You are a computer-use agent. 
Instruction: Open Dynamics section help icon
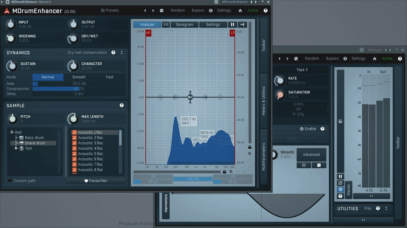click(113, 53)
